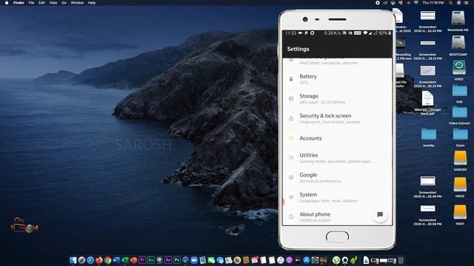Tap the Battery row icon
The height and width of the screenshot is (266, 474).
[291, 79]
